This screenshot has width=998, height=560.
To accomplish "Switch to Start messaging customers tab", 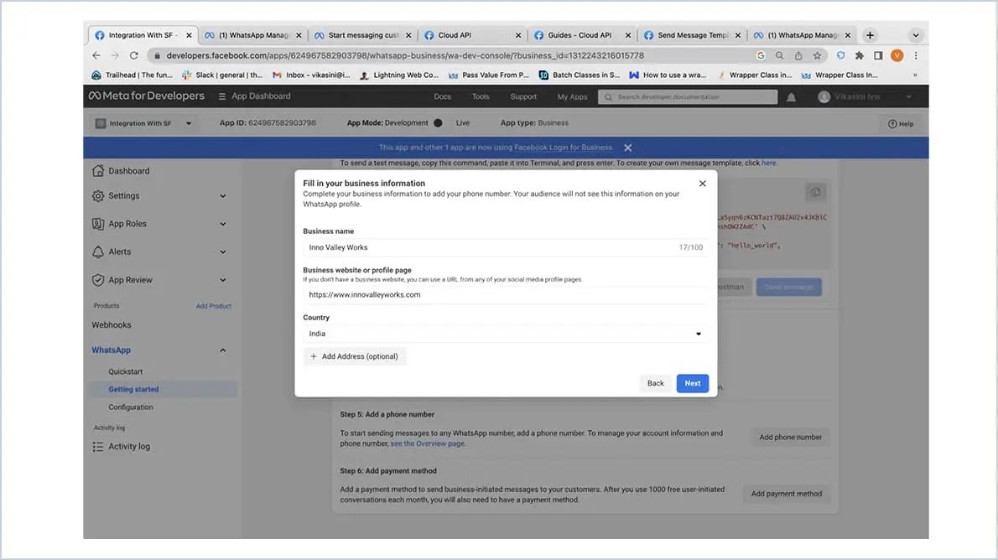I will point(363,35).
